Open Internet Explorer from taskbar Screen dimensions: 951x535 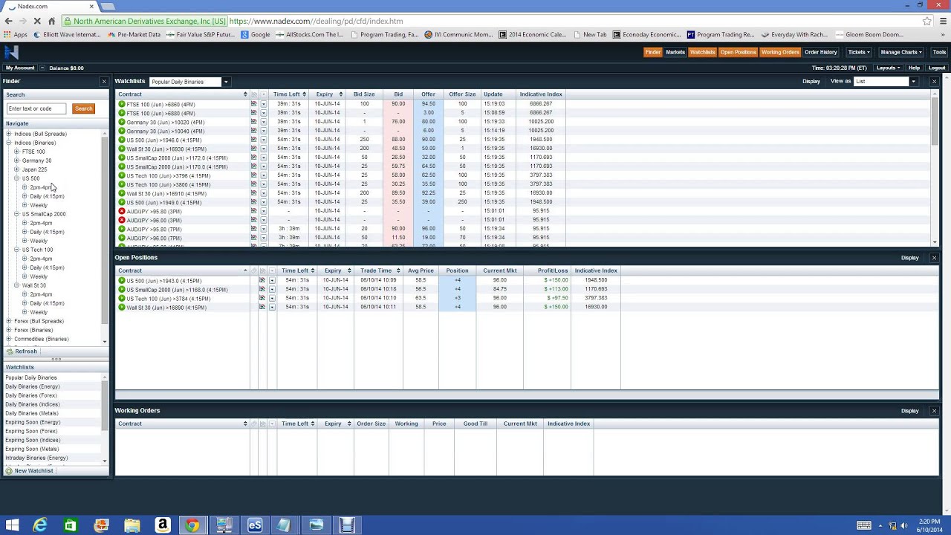(40, 525)
